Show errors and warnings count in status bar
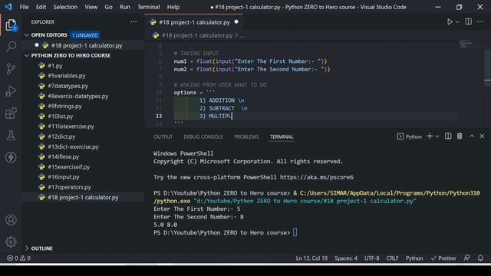Viewport: 491px width, 276px height. (x=18, y=258)
